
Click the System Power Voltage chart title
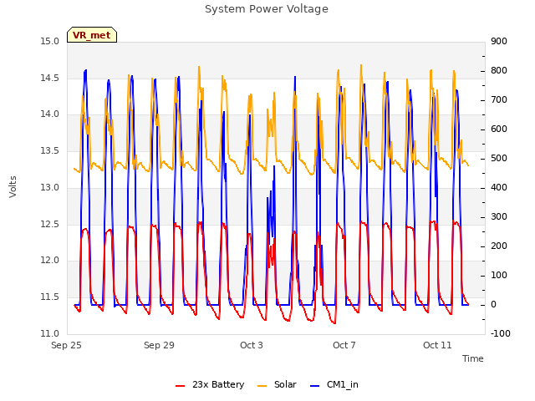pyautogui.click(x=267, y=9)
